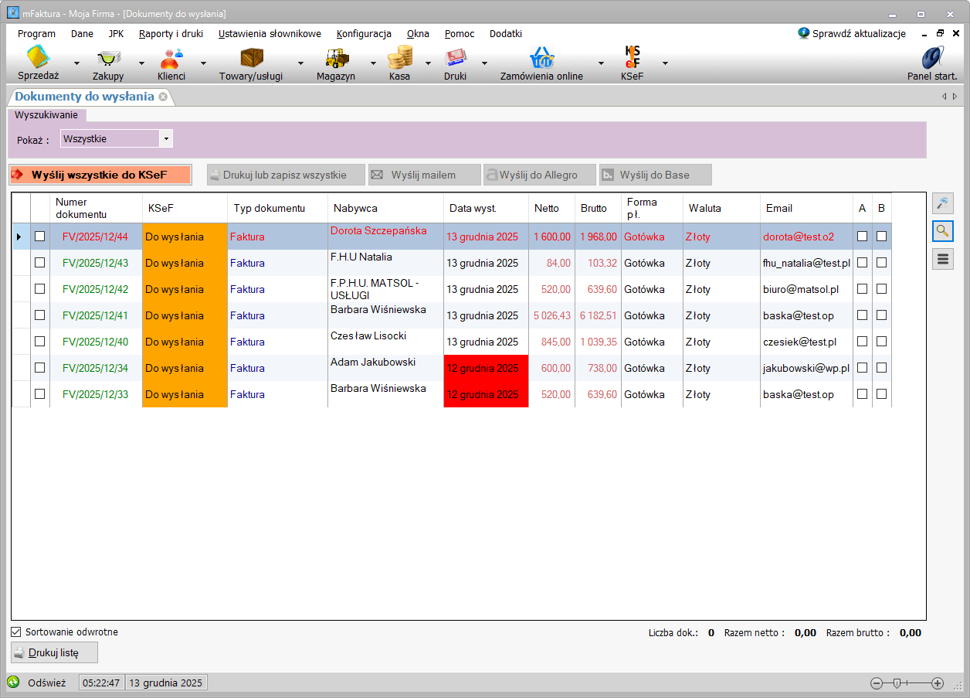
Task: Open Panel start. mouse icon
Action: pos(932,59)
